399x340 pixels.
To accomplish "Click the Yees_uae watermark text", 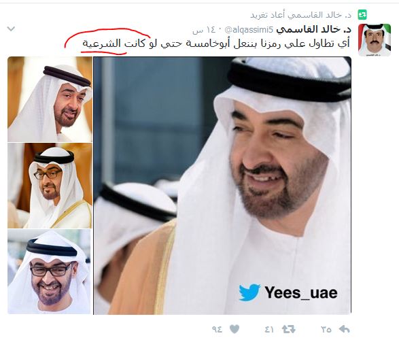I will pyautogui.click(x=301, y=292).
